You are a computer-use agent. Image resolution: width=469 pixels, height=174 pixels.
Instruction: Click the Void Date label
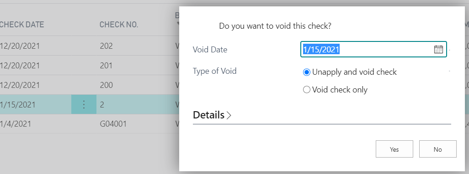point(210,50)
